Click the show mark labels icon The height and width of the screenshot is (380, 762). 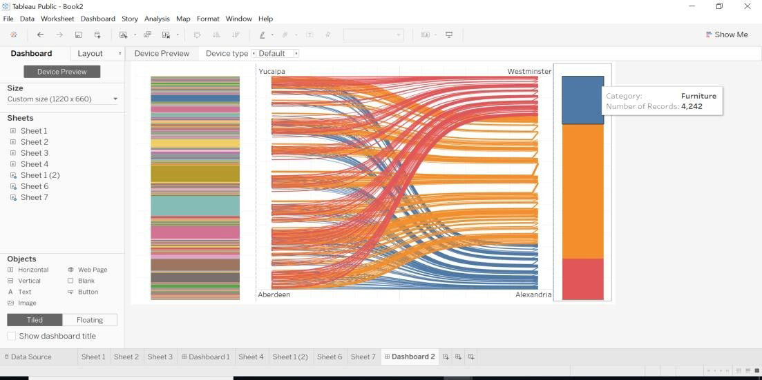(309, 35)
